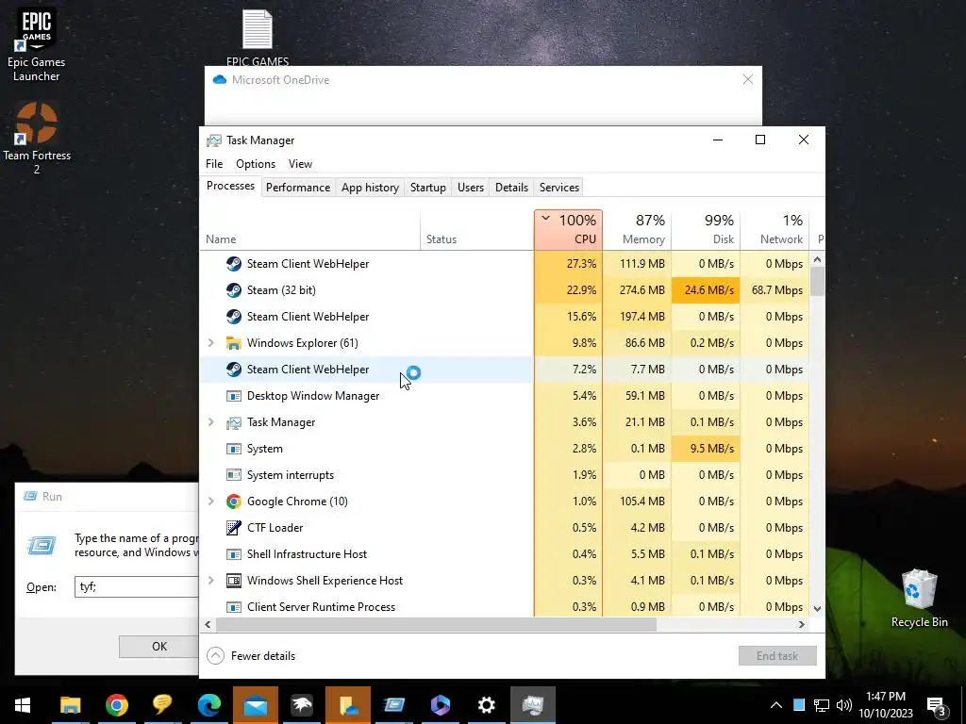The image size is (966, 724).
Task: Switch to the Users tab
Action: pyautogui.click(x=471, y=188)
